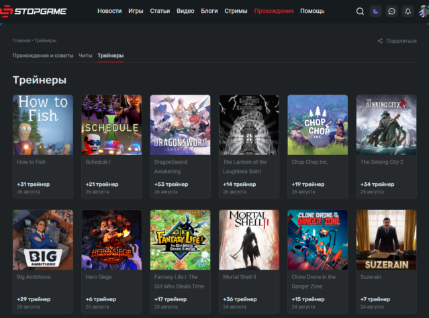Image resolution: width=429 pixels, height=318 pixels.
Task: Click the DragonSword: Awakening title text
Action: point(171,166)
